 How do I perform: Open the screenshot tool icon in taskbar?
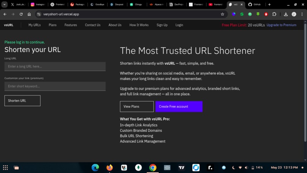click(167, 168)
